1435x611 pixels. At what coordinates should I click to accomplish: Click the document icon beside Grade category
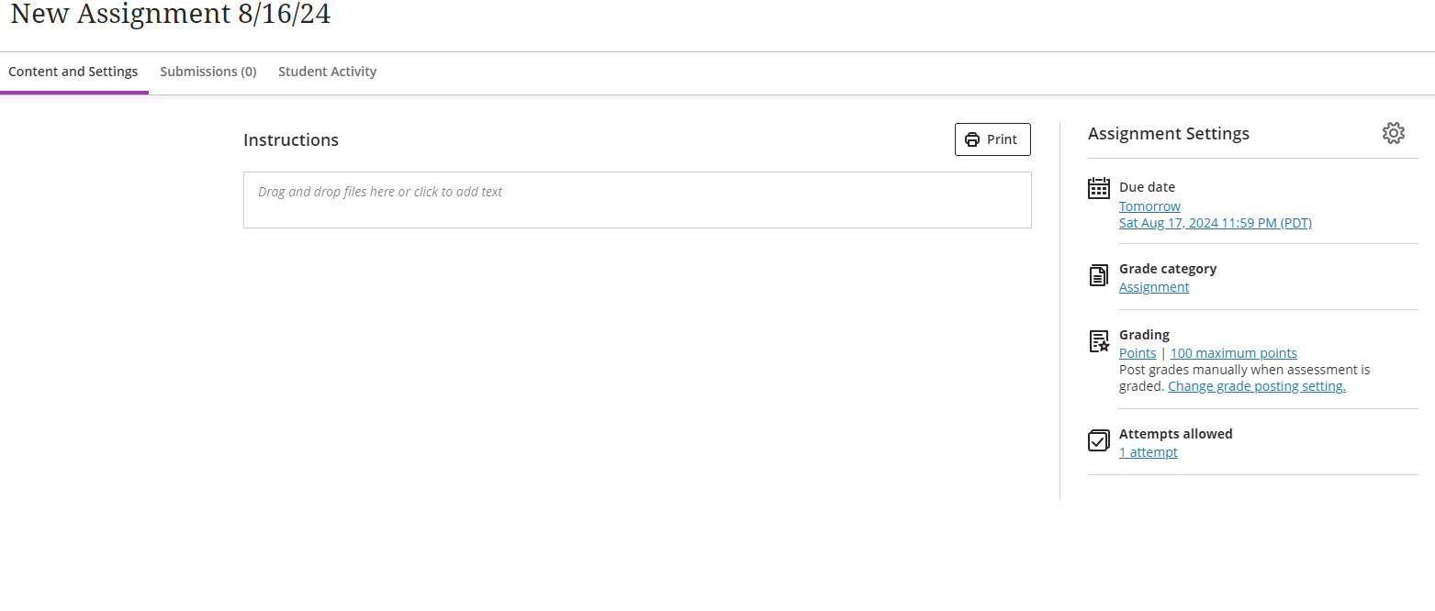click(1098, 274)
